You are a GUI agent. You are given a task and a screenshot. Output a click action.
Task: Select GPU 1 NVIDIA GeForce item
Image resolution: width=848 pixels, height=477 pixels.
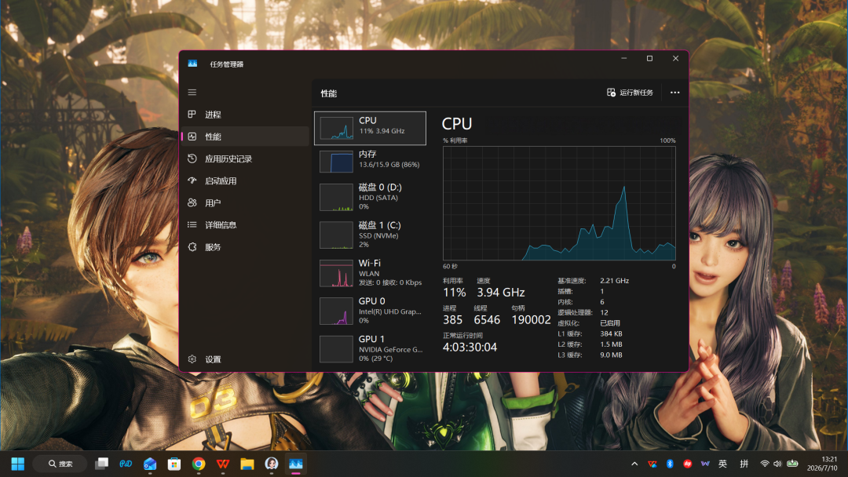pyautogui.click(x=370, y=348)
